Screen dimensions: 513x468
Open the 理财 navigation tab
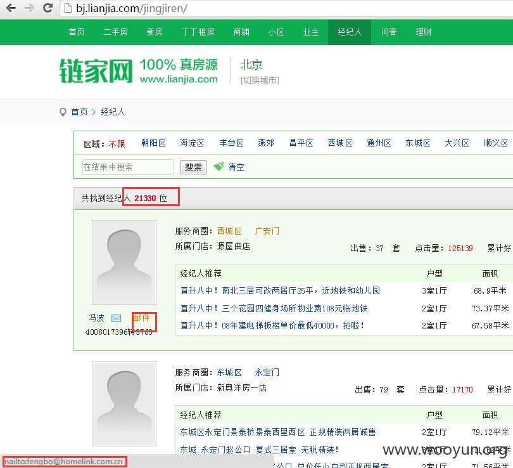point(423,32)
